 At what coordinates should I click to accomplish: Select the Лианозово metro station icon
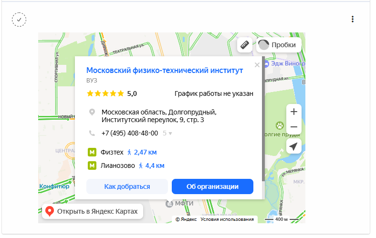(92, 166)
